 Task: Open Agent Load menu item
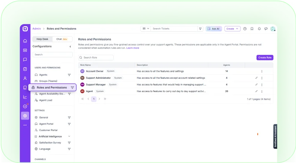click(46, 100)
